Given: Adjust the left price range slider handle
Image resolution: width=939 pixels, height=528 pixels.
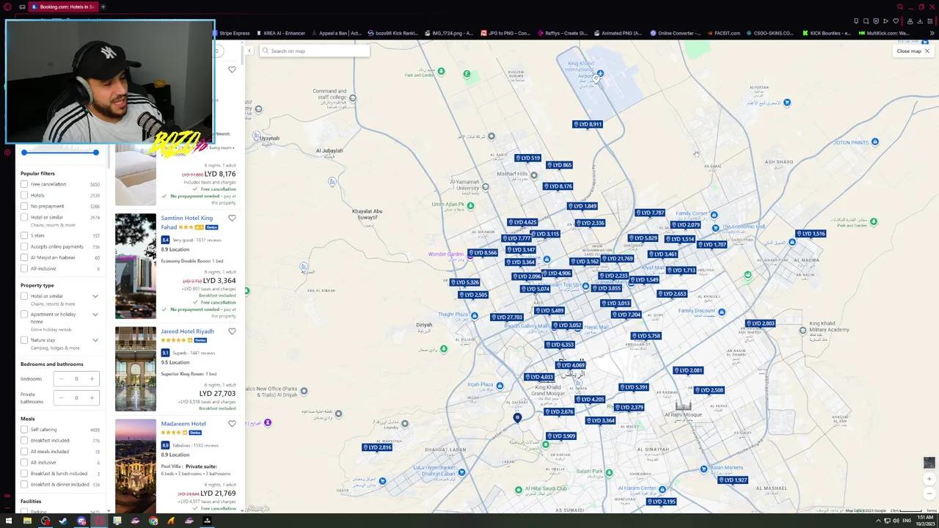Looking at the screenshot, I should point(24,153).
